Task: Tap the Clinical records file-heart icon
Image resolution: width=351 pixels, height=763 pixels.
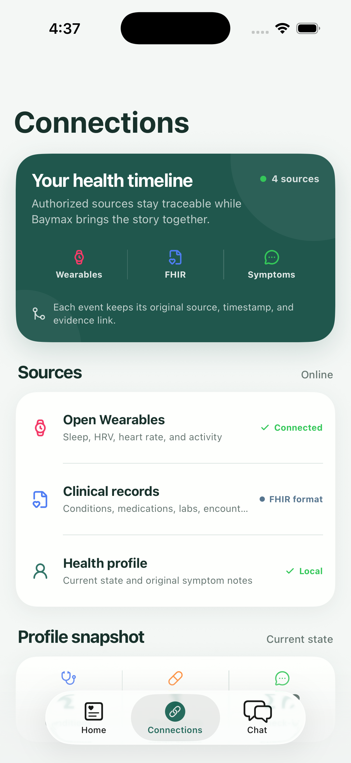Action: [x=40, y=499]
